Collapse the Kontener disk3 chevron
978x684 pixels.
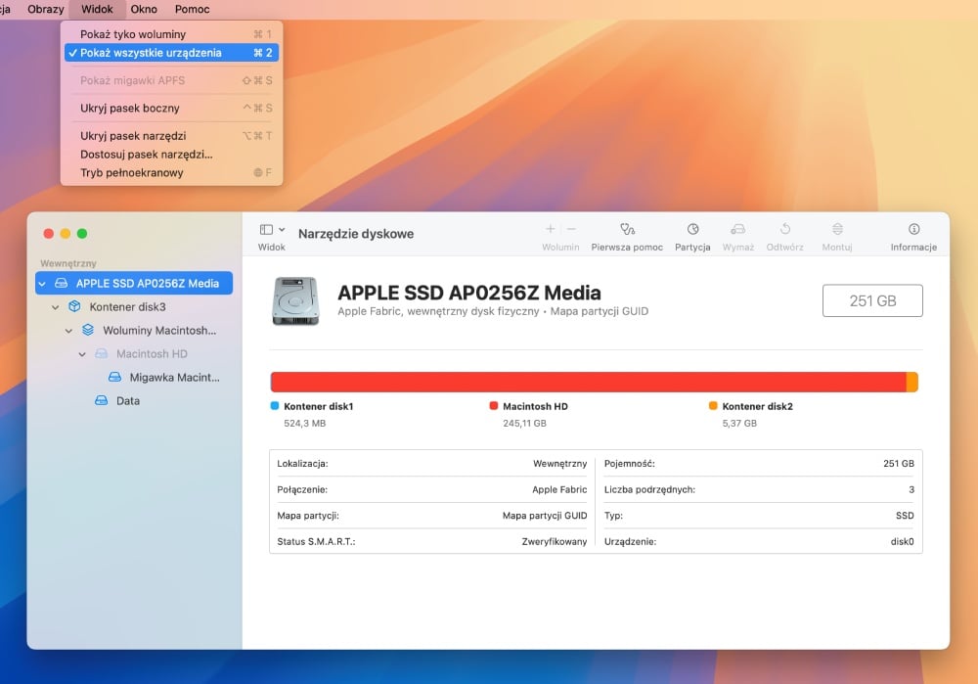pos(56,307)
